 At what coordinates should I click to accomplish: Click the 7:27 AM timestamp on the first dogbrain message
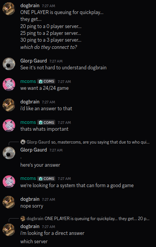tap(48, 6)
